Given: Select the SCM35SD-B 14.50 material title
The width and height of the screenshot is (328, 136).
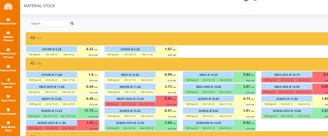Looking at the screenshot, I should 208,123.
